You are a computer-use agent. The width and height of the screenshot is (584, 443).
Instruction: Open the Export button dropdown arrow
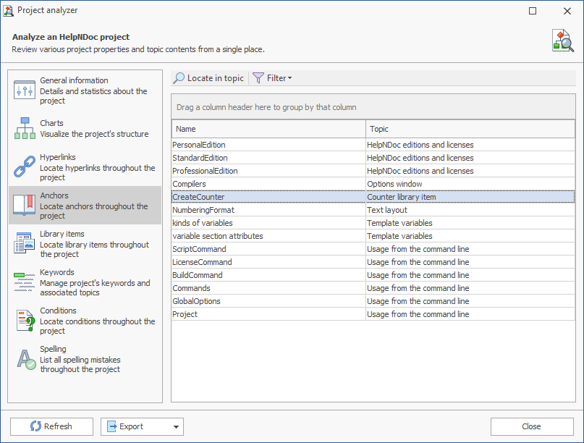(x=176, y=426)
